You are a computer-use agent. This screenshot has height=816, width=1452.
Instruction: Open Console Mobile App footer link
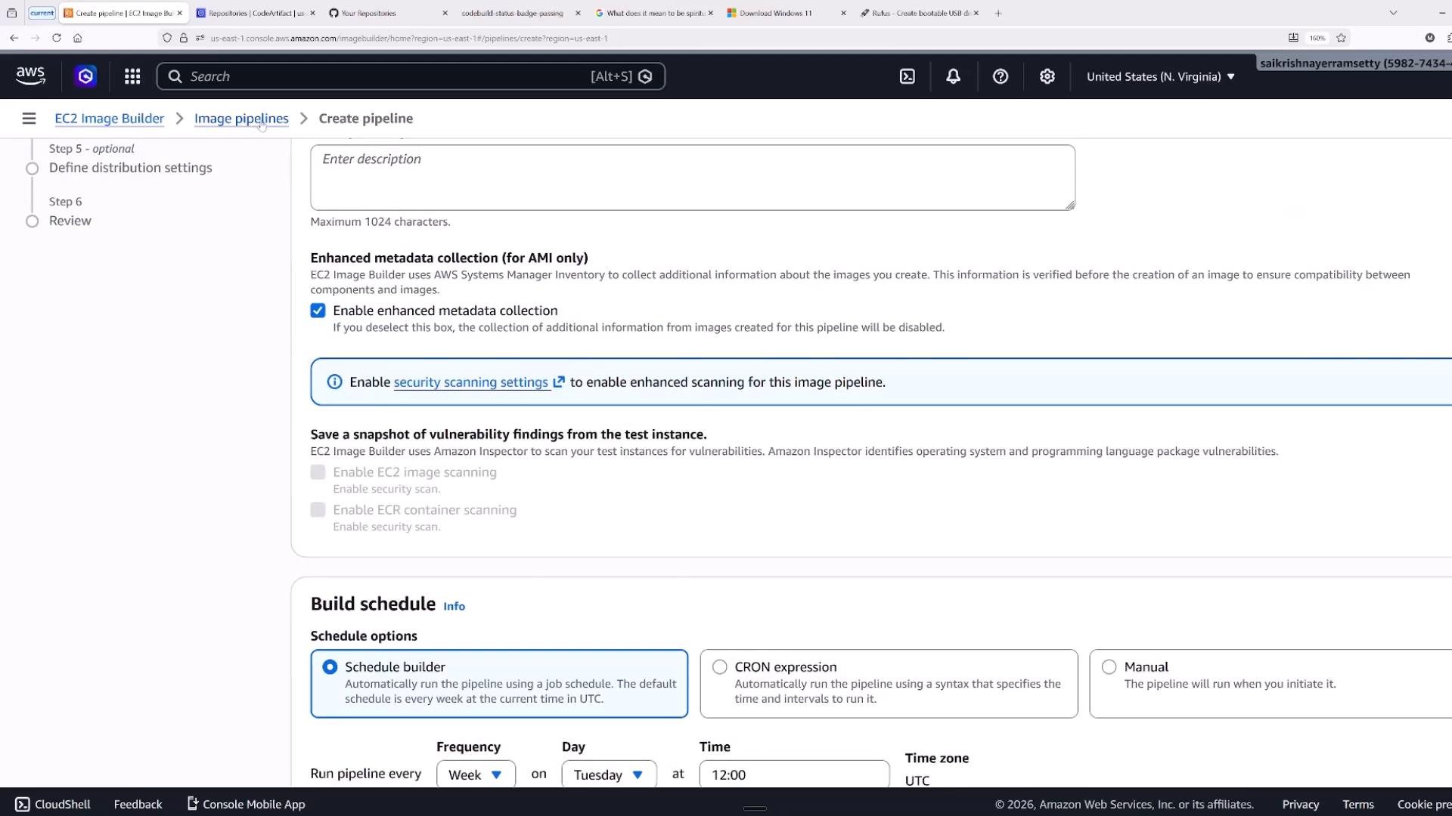(246, 804)
